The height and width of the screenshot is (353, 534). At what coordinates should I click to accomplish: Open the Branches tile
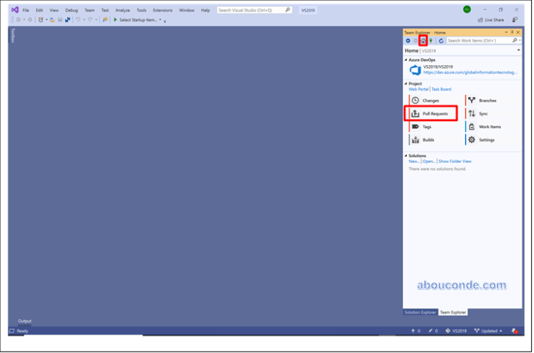pyautogui.click(x=487, y=100)
